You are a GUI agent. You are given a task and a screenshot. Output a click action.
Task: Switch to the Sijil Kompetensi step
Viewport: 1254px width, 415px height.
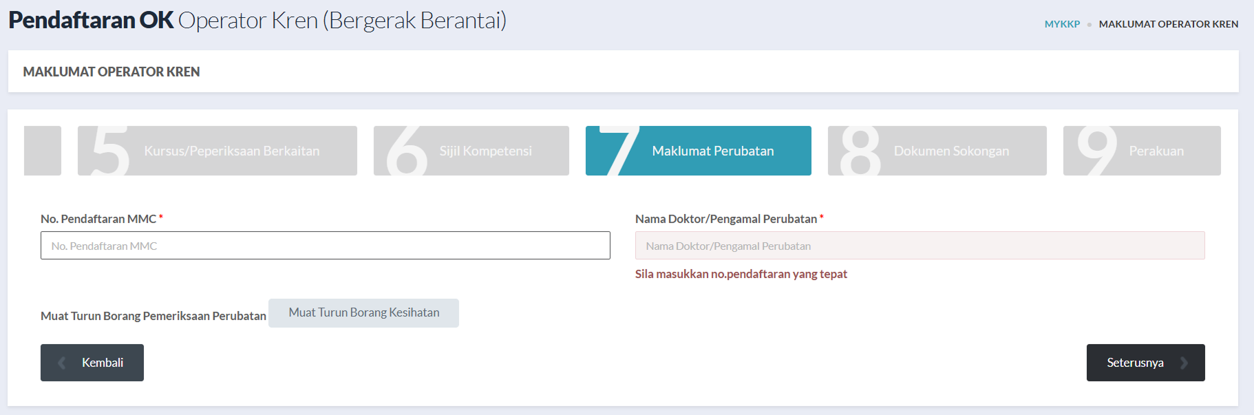tap(485, 151)
